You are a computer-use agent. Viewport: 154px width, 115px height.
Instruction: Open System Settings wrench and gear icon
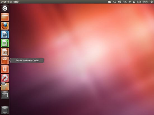pos(5,78)
